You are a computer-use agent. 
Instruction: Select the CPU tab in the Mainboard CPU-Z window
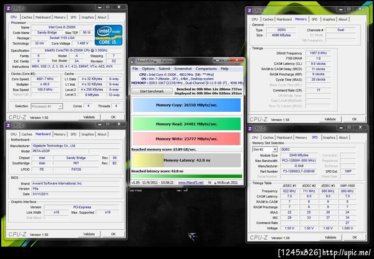[14, 134]
